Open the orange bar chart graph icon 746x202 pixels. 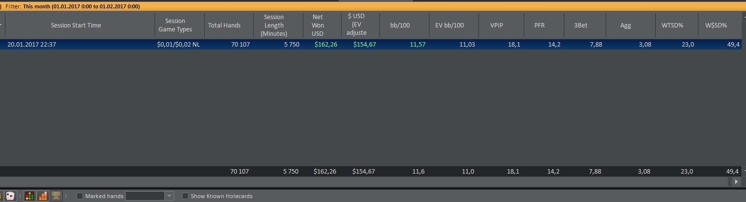[43, 196]
